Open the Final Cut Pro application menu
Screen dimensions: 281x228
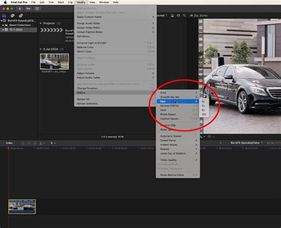19,2
